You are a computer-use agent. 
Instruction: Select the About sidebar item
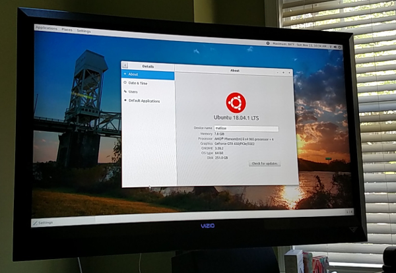[134, 75]
